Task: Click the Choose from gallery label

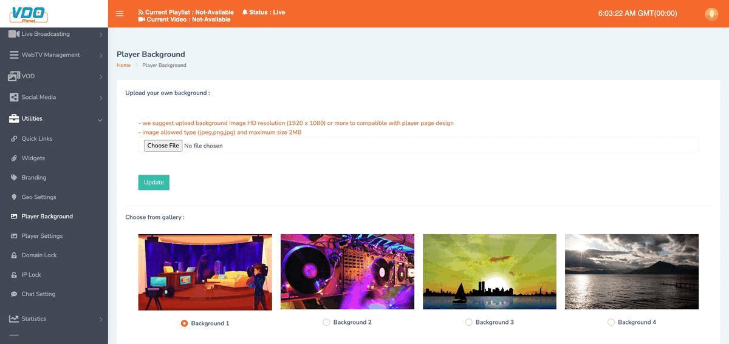Action: click(x=155, y=217)
